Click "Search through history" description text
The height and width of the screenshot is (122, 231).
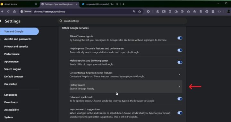click(x=82, y=89)
